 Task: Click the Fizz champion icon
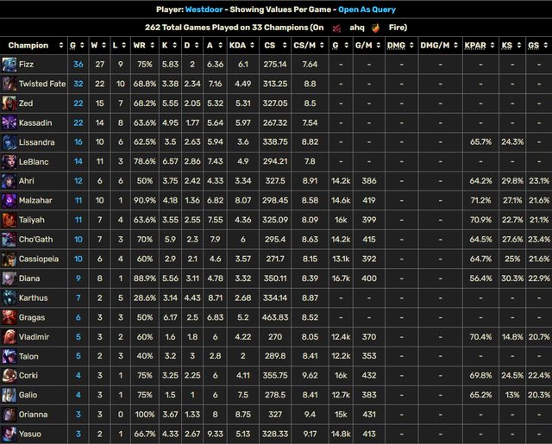point(9,65)
